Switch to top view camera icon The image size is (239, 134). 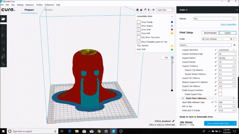[x=145, y=10]
